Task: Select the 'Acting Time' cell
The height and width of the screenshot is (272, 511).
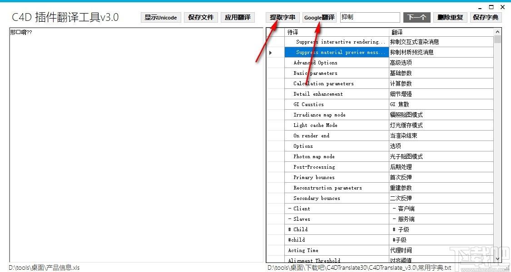Action: coord(337,250)
